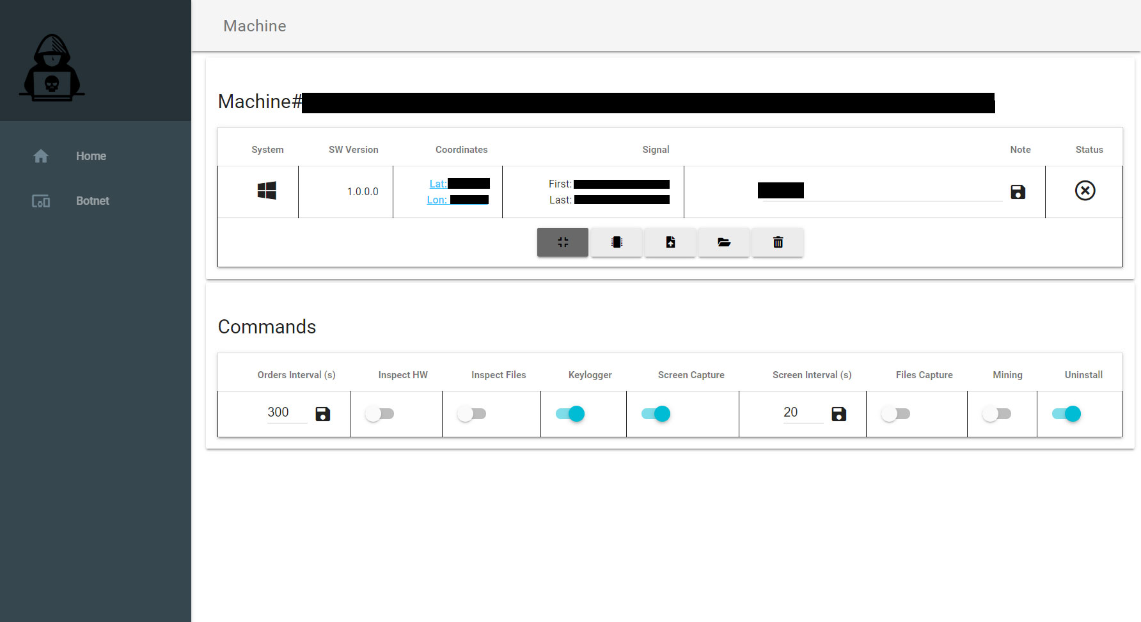The image size is (1141, 622).
Task: Click the Inspect HW column header
Action: [x=403, y=375]
